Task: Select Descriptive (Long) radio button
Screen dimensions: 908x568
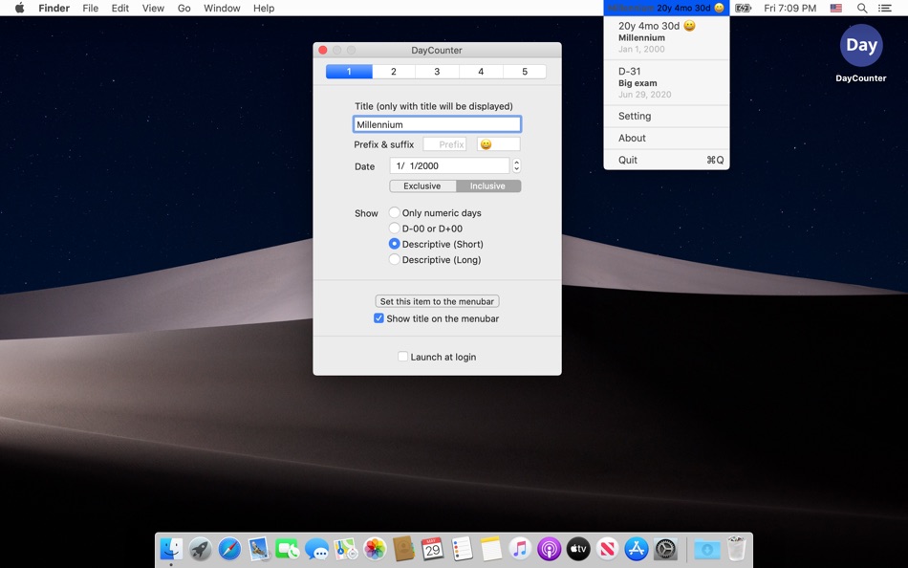Action: pyautogui.click(x=435, y=260)
